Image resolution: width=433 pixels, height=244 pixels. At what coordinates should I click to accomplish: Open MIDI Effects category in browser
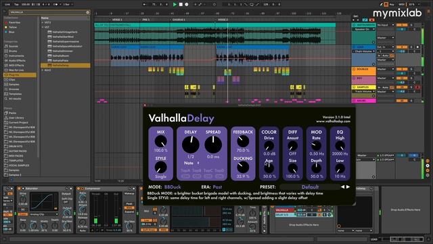(16, 65)
